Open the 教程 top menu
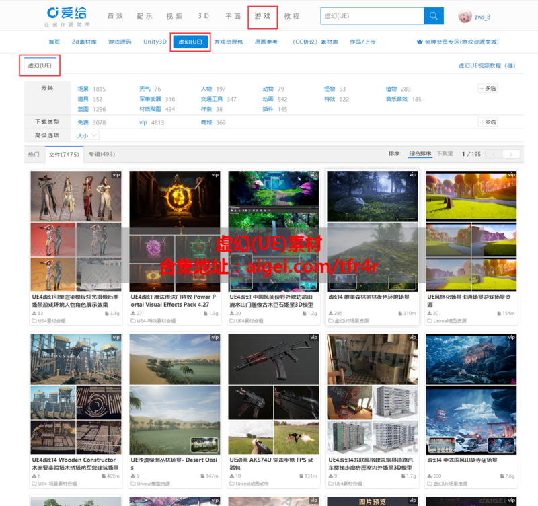Screen dimensions: 538x506 click(292, 16)
